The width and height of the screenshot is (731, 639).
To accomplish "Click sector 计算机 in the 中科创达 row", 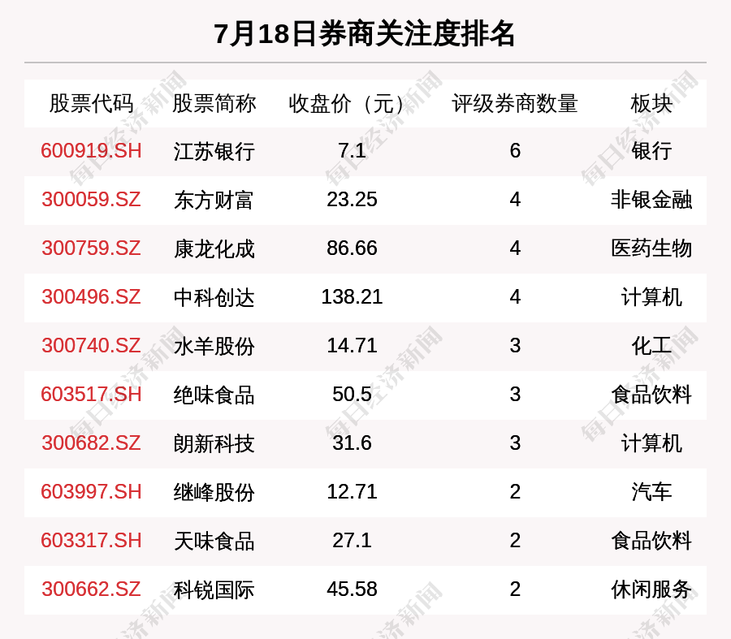I will [x=651, y=298].
